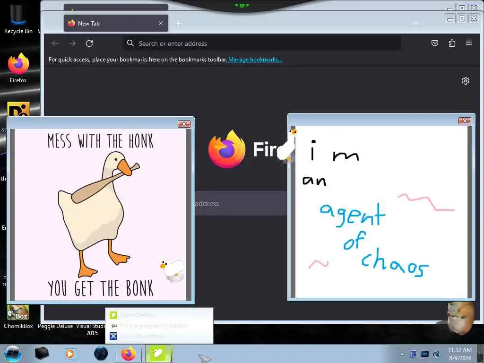Viewport: 484px width, 363px height.
Task: Open the Action Center flag icon
Action: [x=413, y=354]
